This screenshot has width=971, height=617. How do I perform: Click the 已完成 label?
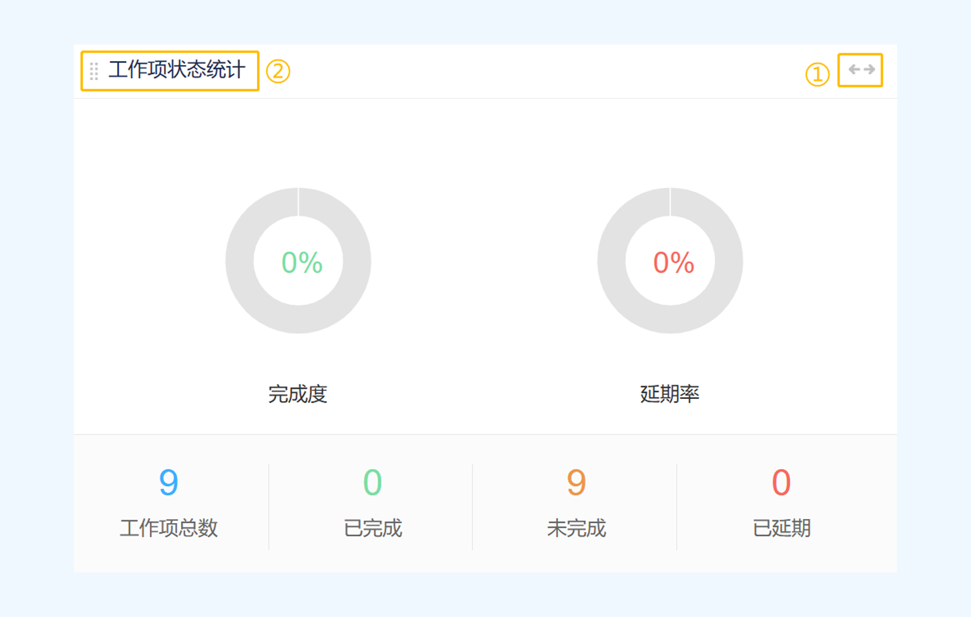coord(373,528)
